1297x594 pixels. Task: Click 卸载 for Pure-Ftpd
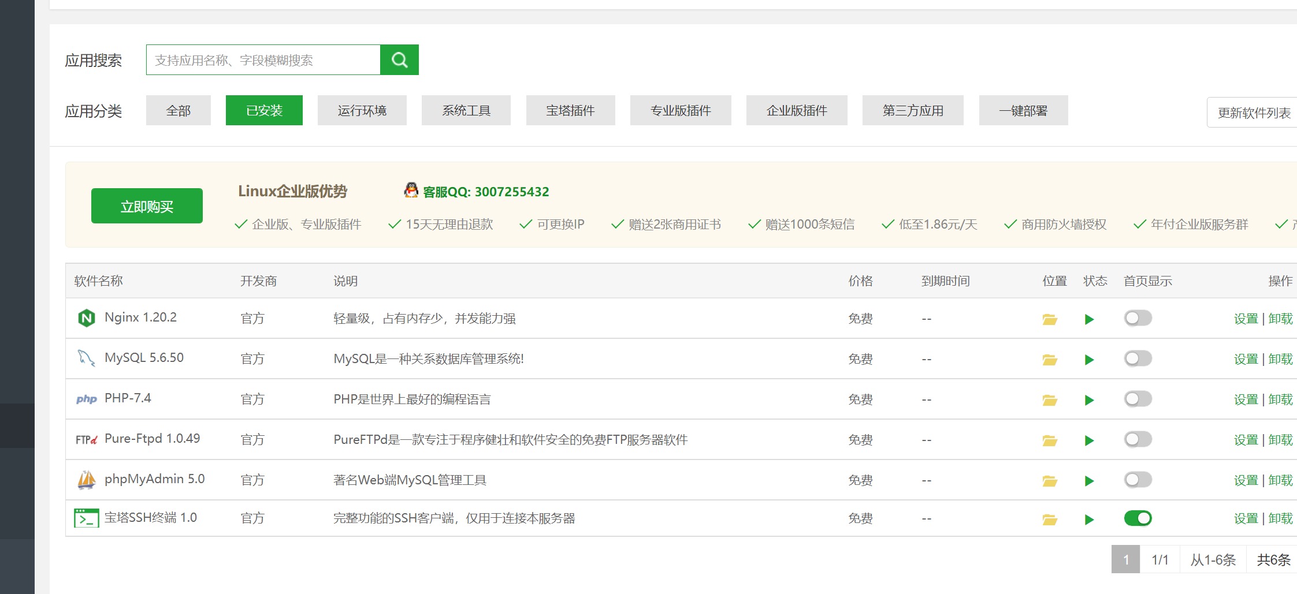click(x=1280, y=440)
